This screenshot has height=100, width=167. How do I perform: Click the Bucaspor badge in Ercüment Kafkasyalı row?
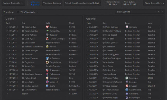127,82
